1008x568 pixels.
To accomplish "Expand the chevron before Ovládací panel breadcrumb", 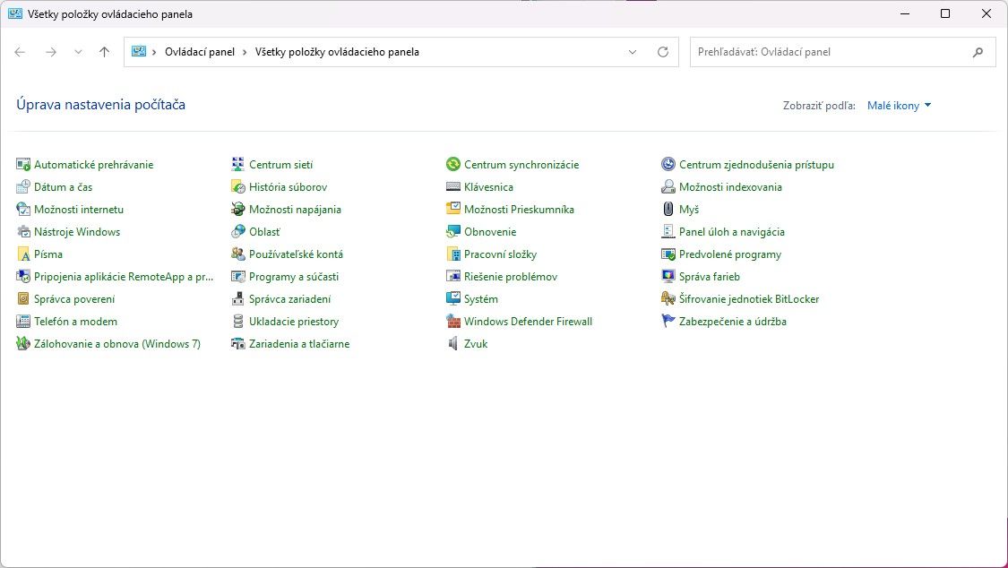I will tap(154, 52).
